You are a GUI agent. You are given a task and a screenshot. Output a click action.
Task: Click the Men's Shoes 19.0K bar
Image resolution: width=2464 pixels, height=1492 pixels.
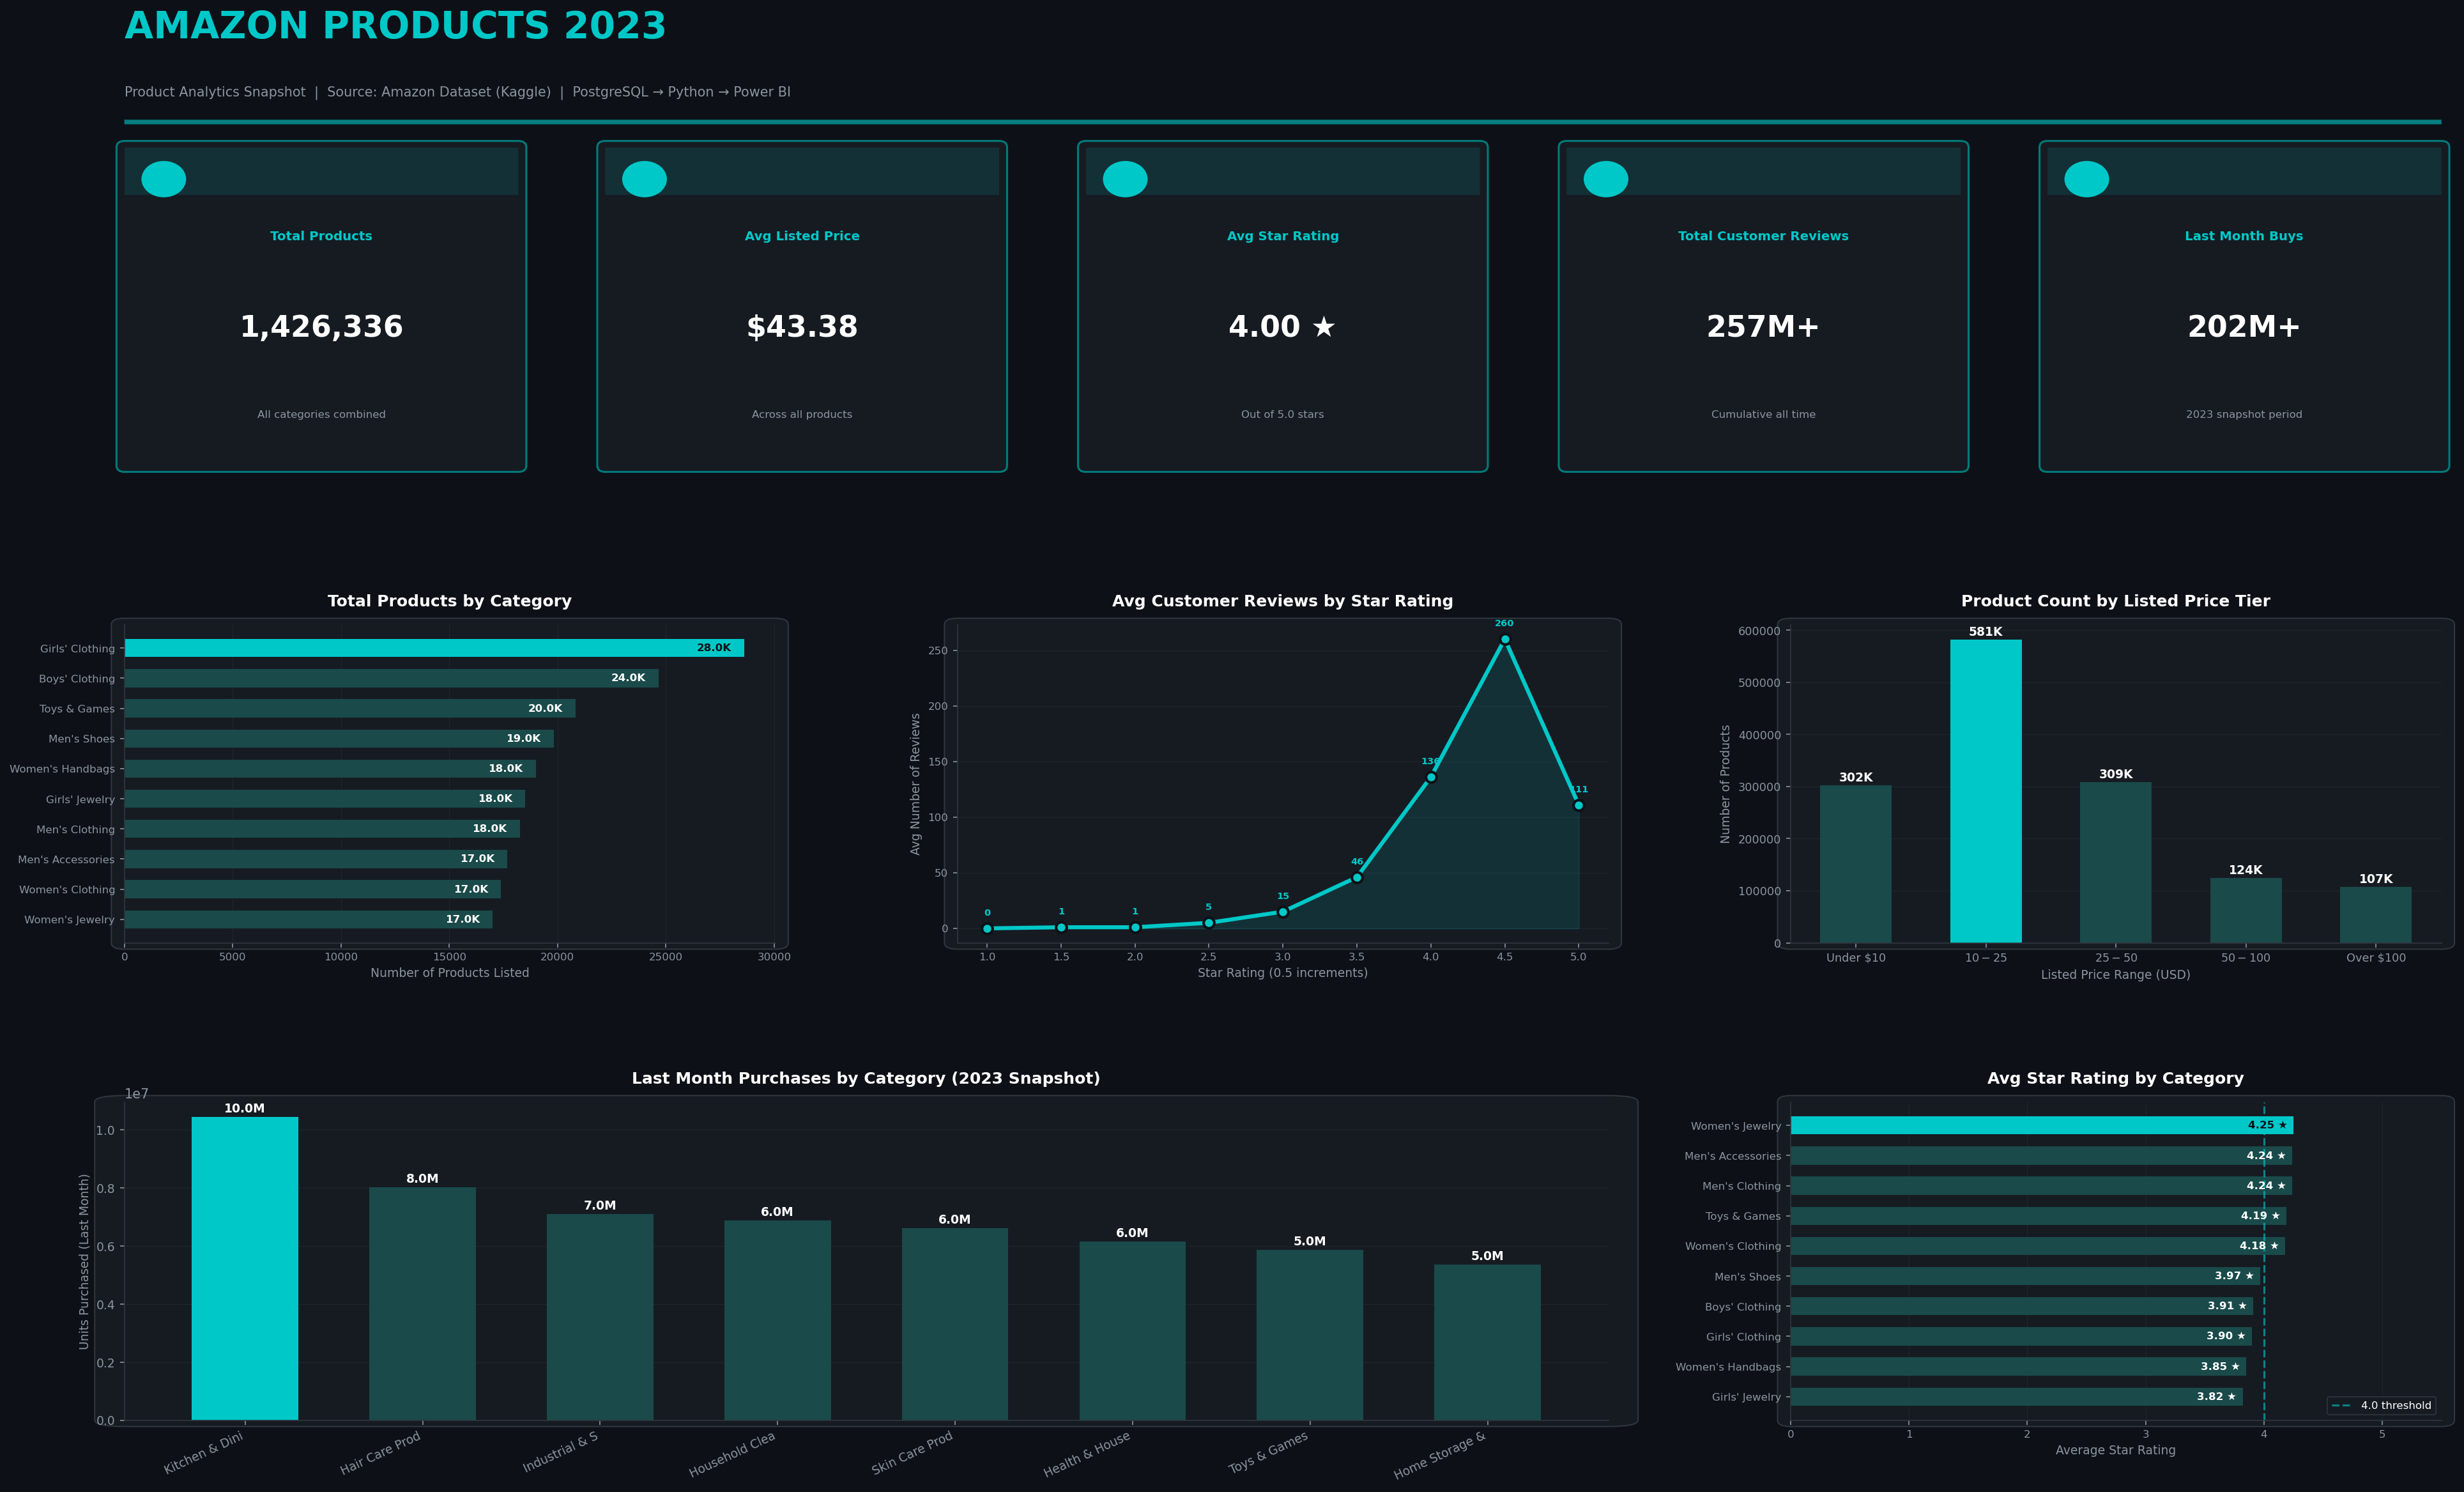tap(339, 738)
